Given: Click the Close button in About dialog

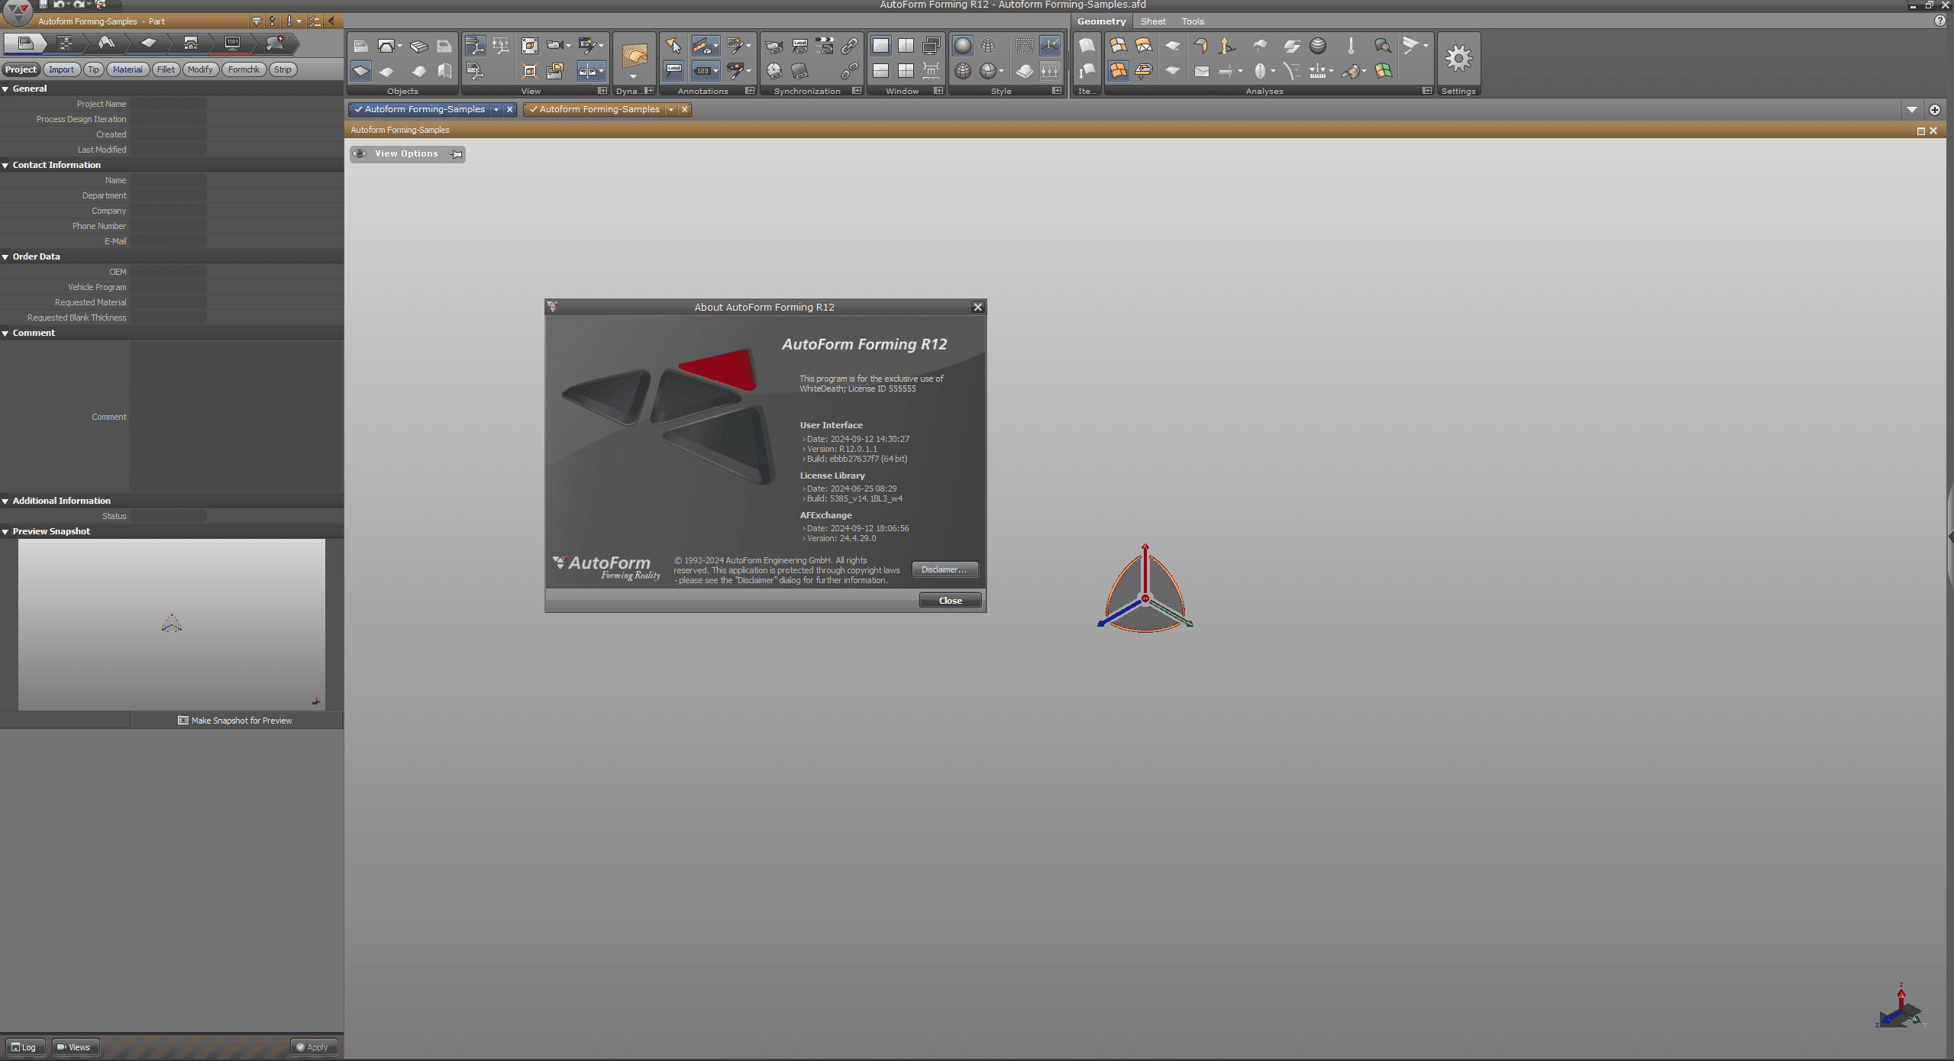Looking at the screenshot, I should click(950, 601).
